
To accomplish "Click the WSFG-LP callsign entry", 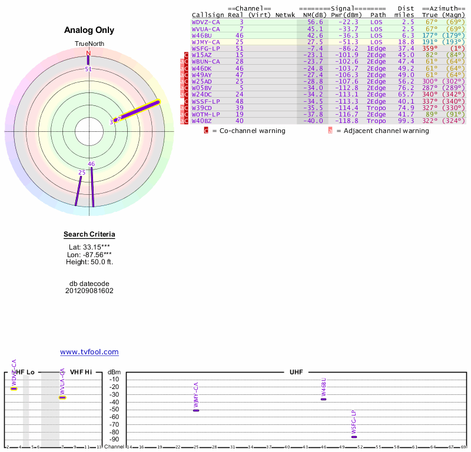I will (206, 48).
